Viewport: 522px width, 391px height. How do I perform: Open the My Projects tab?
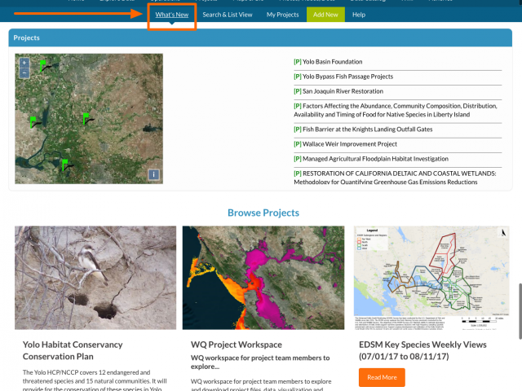pyautogui.click(x=283, y=15)
